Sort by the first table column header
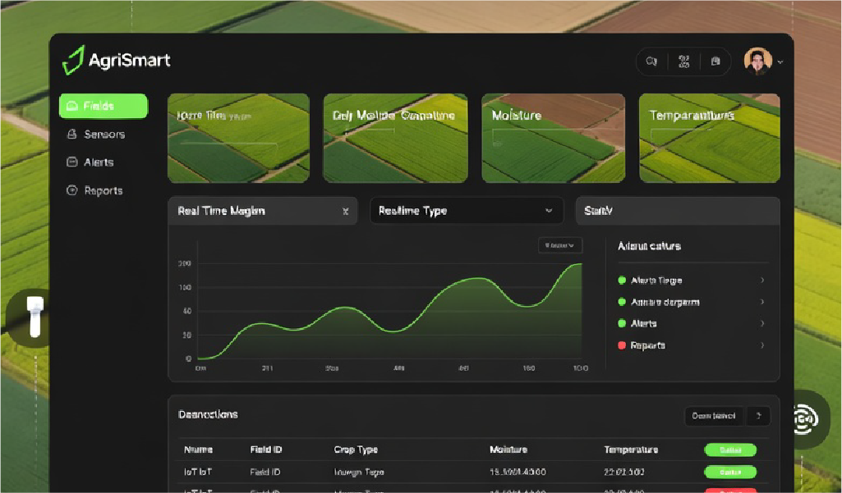This screenshot has height=493, width=842. click(x=198, y=450)
